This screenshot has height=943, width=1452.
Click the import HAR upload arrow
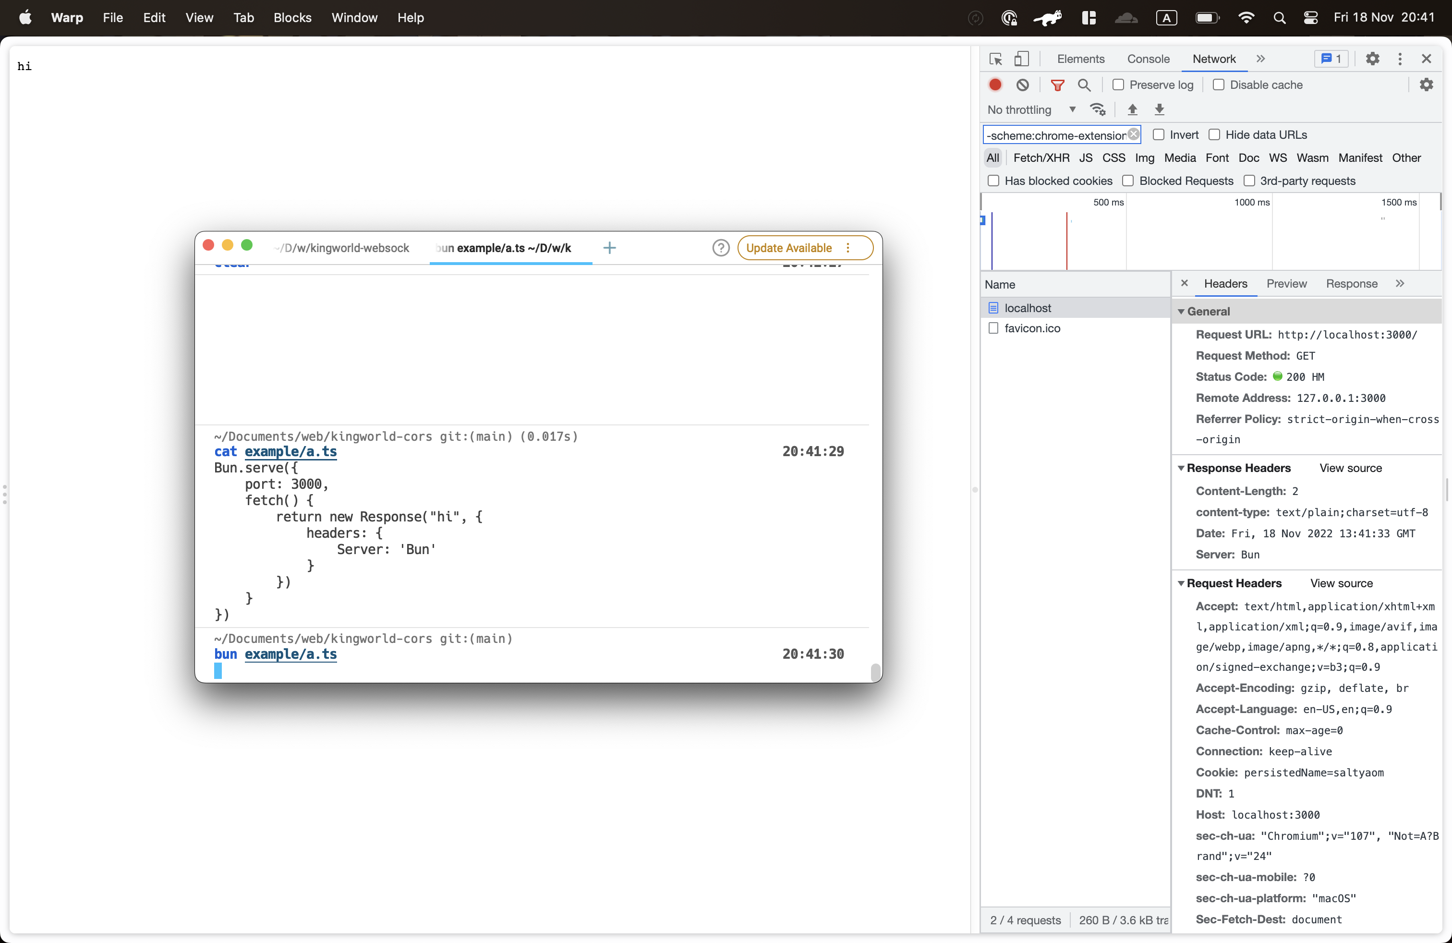[1132, 110]
